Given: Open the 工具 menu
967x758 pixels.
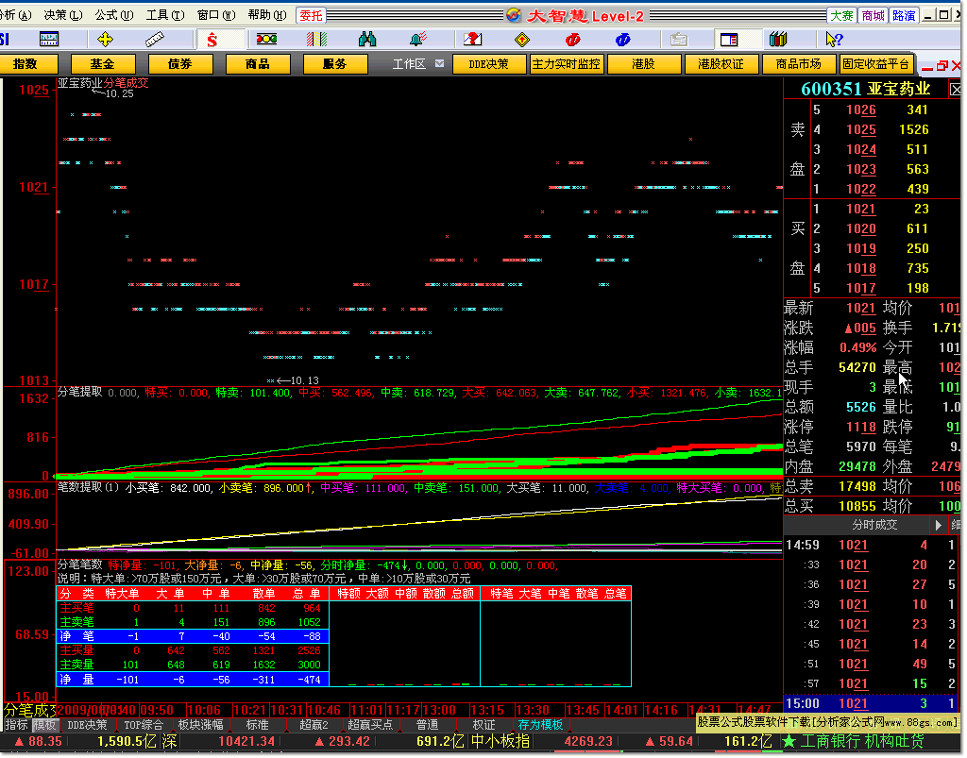Looking at the screenshot, I should coord(164,15).
